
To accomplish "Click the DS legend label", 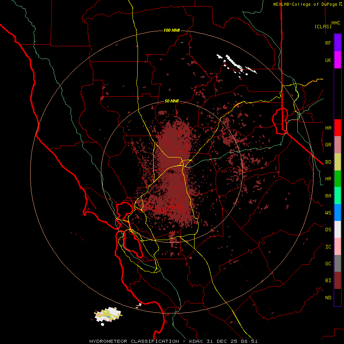I will (328, 230).
